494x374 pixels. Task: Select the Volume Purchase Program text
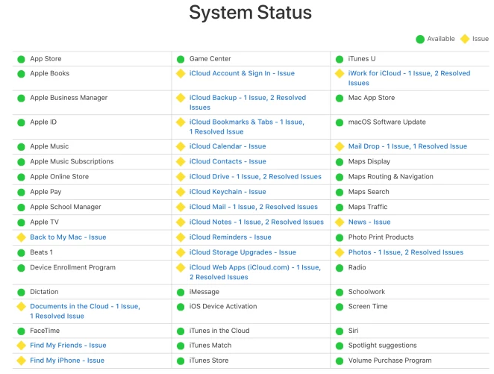coord(390,361)
